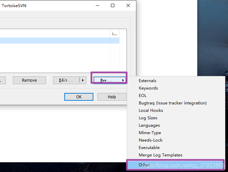This screenshot has width=228, height=172.
Task: Choose Log Sizes from the menu
Action: pyautogui.click(x=176, y=118)
